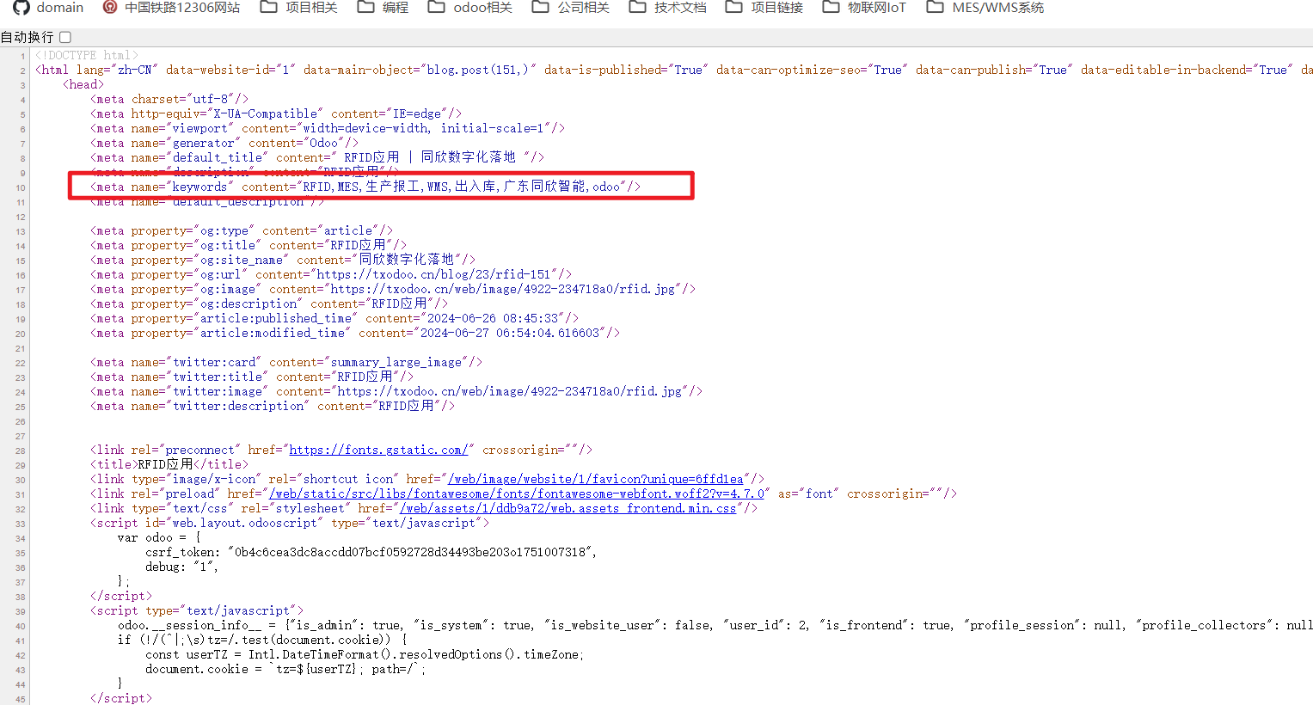Viewport: 1313px width, 705px height.
Task: Open the favicon?unique=6ffd1ea link
Action: [x=595, y=479]
